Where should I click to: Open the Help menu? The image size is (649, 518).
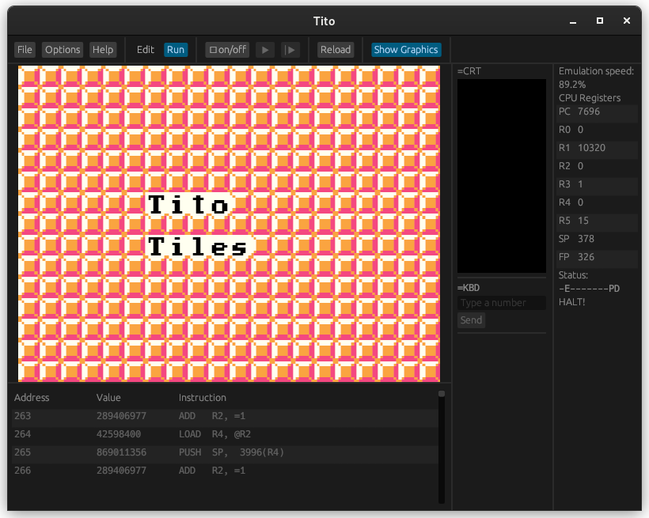103,49
